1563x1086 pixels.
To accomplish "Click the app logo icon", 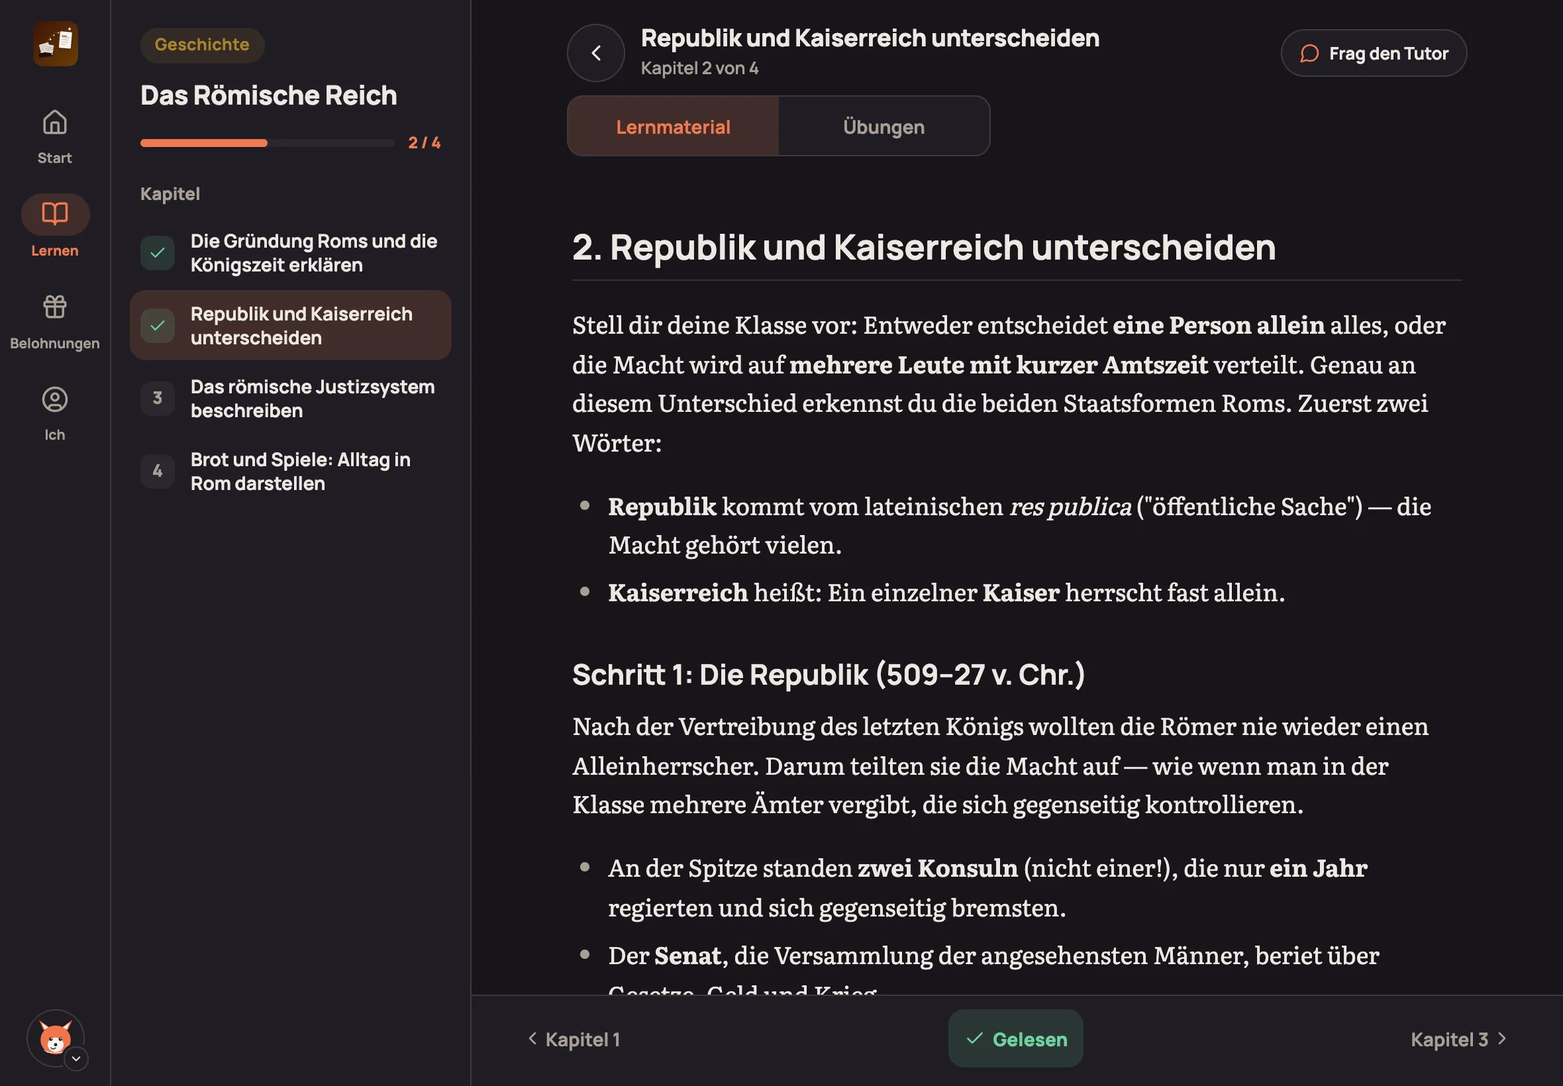I will tap(55, 44).
